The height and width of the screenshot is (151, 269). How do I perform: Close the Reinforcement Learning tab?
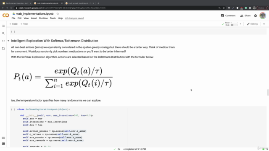coord(30,3)
